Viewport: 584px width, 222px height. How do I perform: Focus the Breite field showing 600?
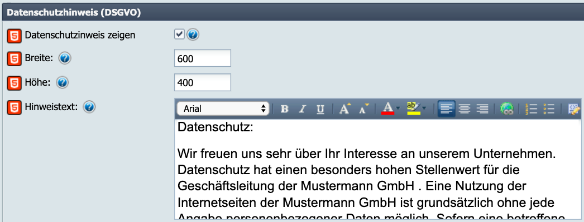pos(203,58)
